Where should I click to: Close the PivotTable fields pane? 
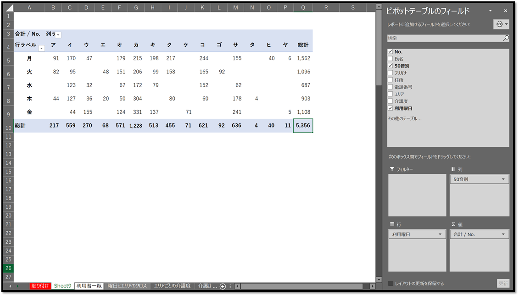[x=505, y=11]
